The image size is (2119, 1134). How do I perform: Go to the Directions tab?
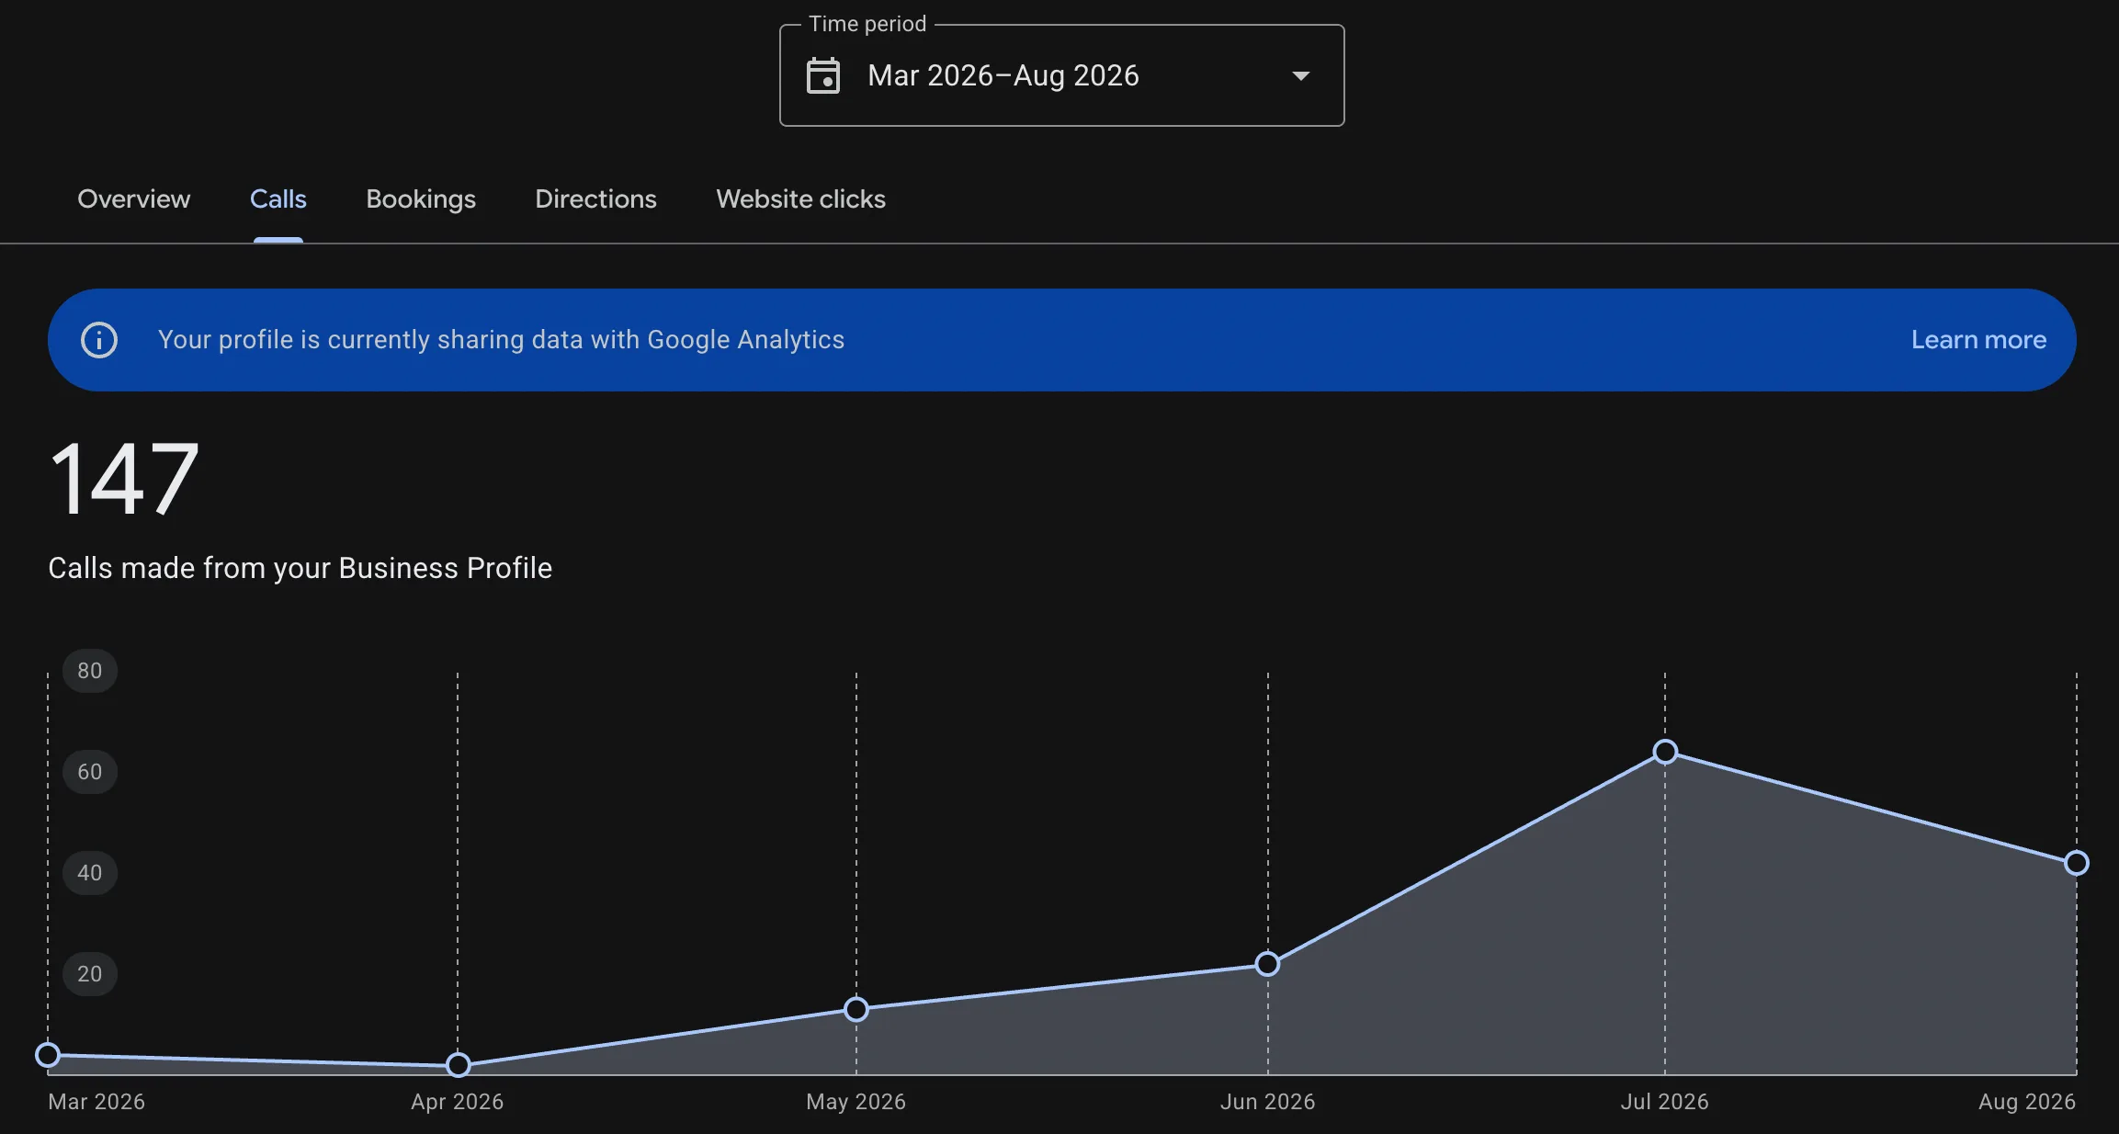point(595,198)
